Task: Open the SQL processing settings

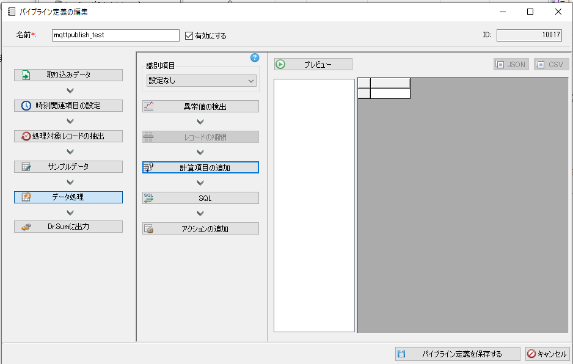Action: (x=200, y=198)
